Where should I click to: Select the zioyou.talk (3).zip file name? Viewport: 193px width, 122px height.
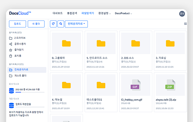tap(166, 100)
